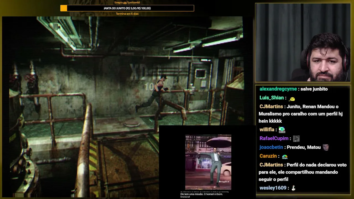
Task: Click the dancing man video clip
Action: (208, 162)
